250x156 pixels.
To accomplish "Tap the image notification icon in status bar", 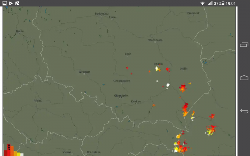I will [4, 3].
